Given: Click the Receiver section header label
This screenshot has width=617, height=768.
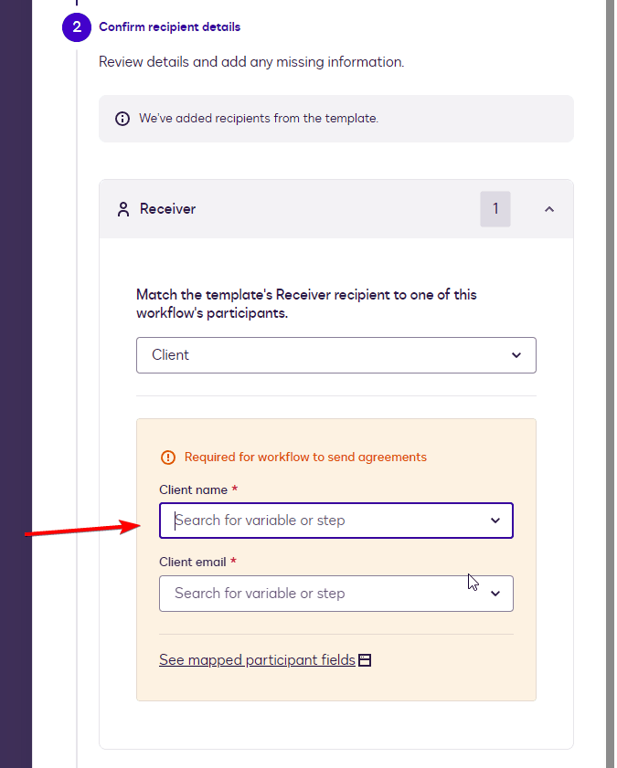Looking at the screenshot, I should (168, 209).
